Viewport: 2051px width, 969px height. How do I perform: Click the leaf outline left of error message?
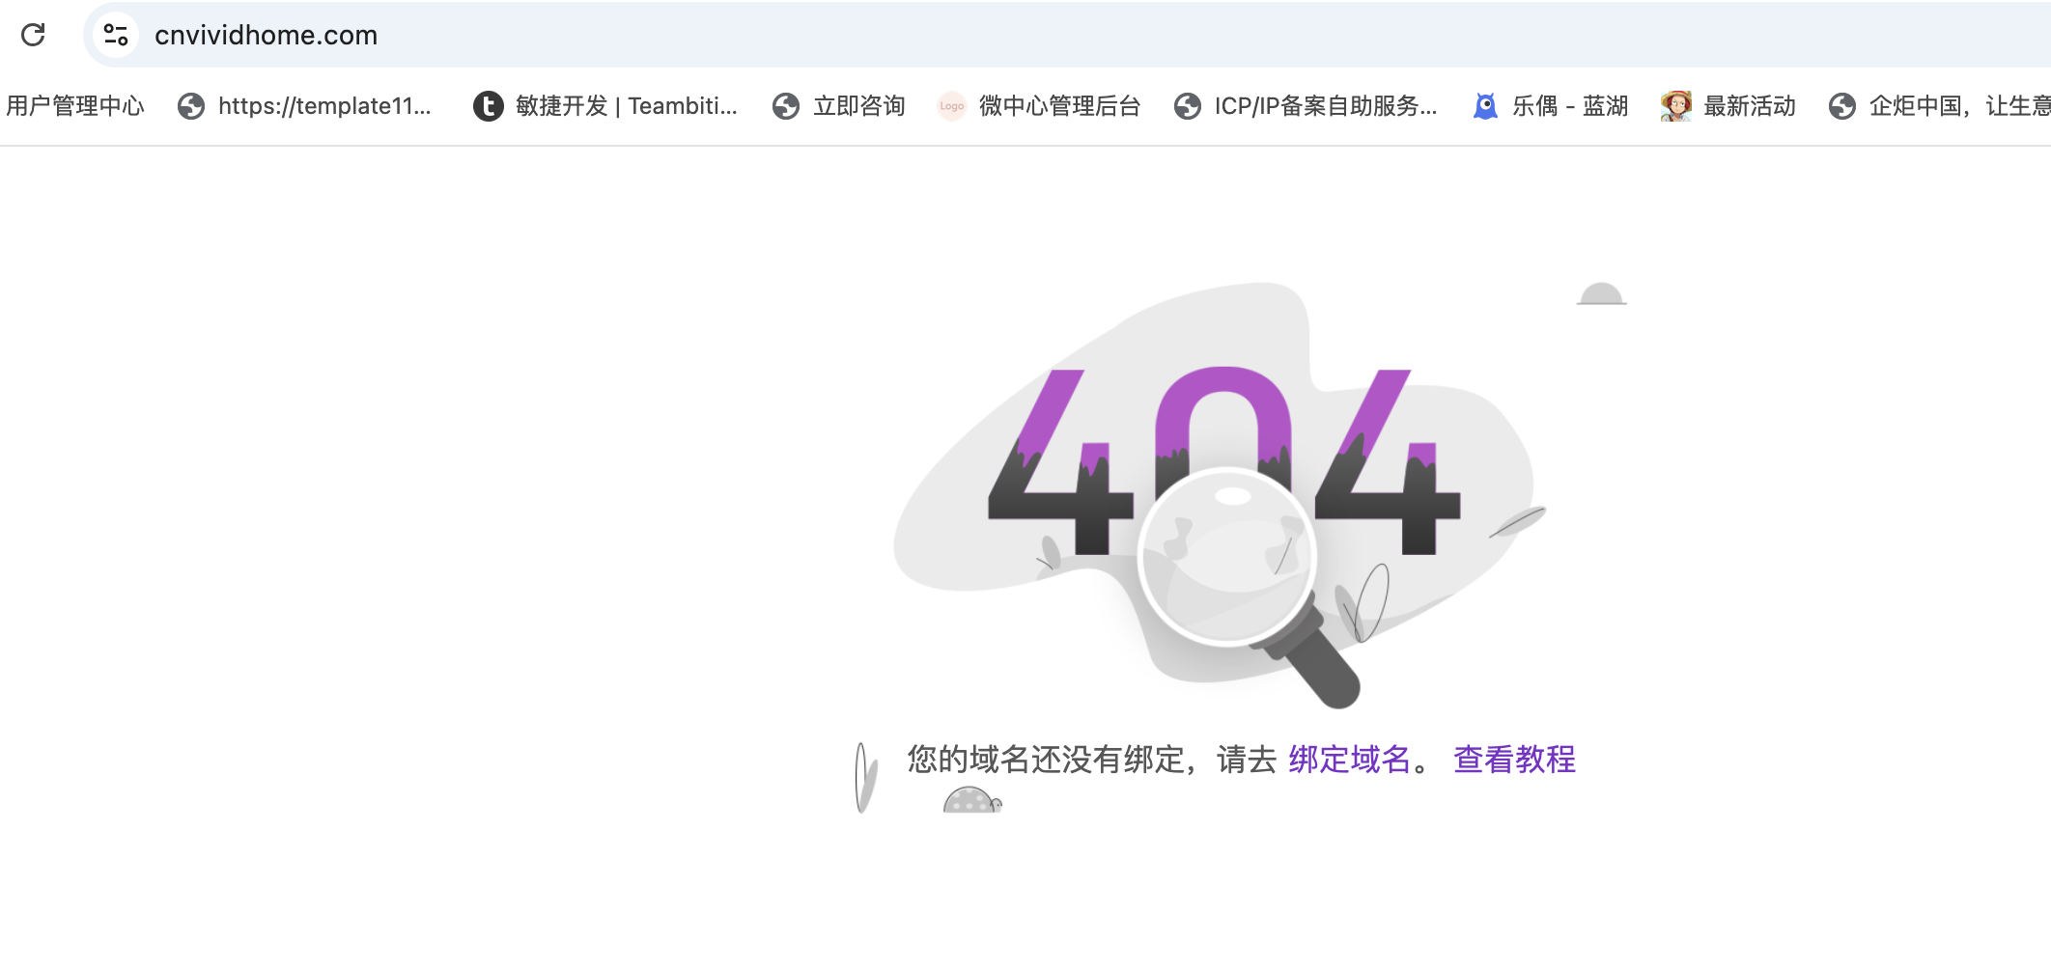(x=865, y=777)
